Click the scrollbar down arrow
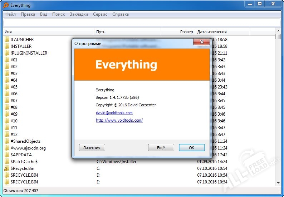This screenshot has width=284, height=197. [278, 183]
